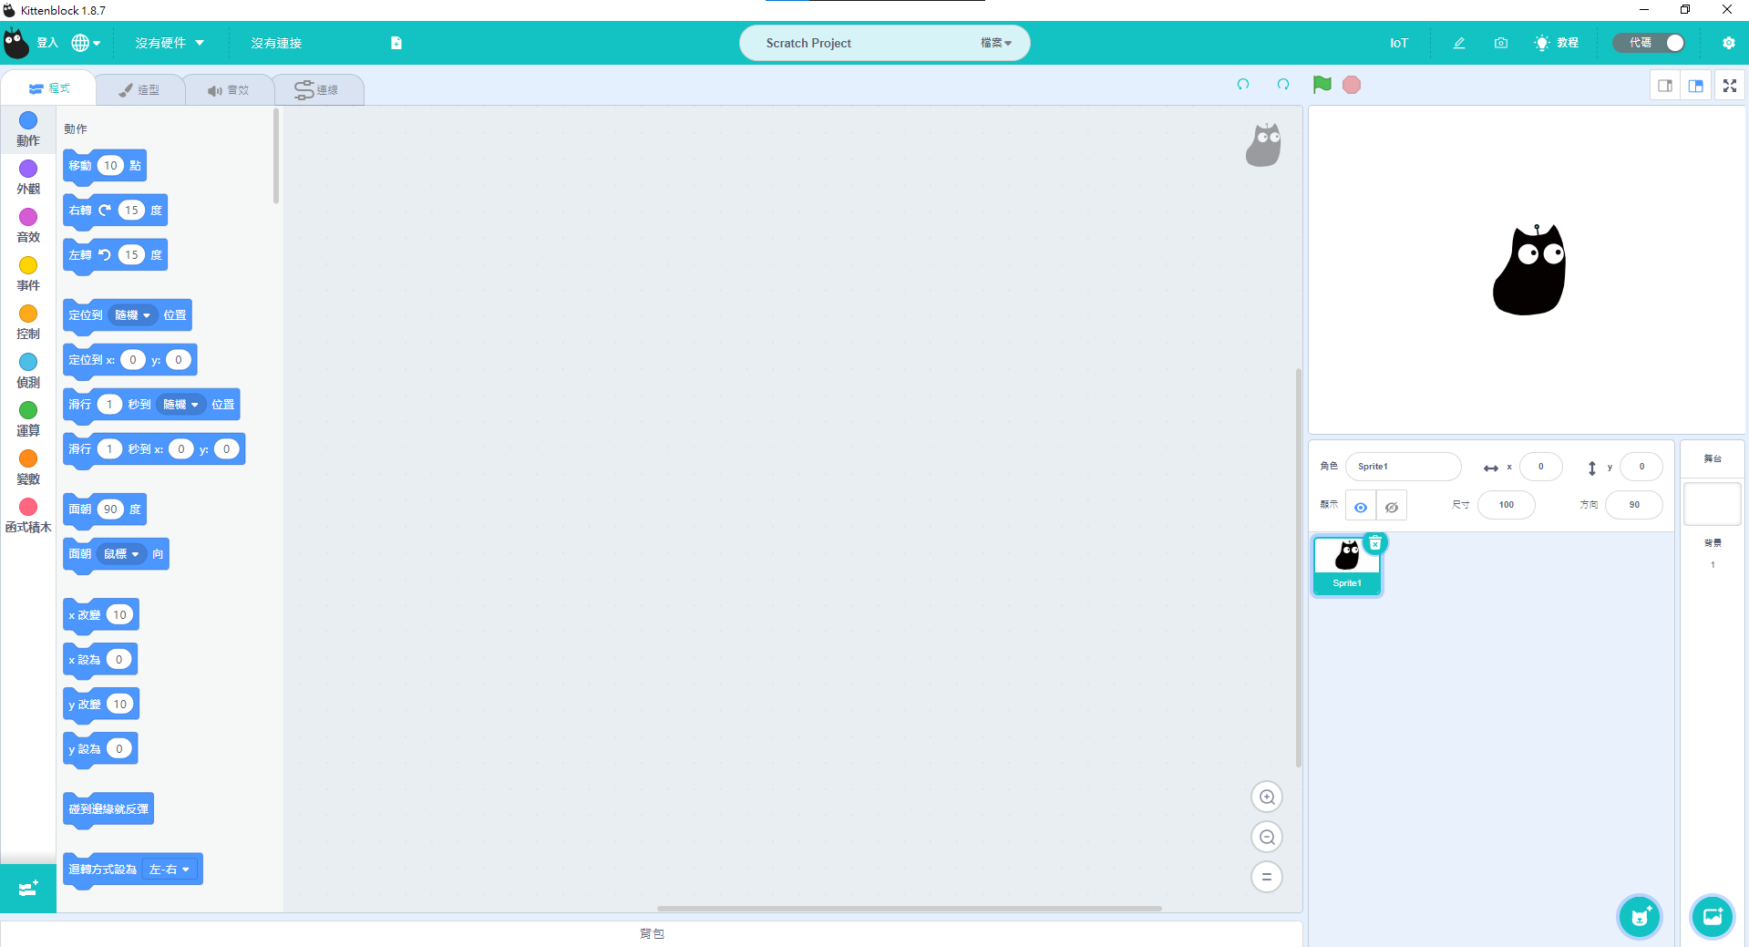Open the 教程 tutorials link

[x=1557, y=43]
